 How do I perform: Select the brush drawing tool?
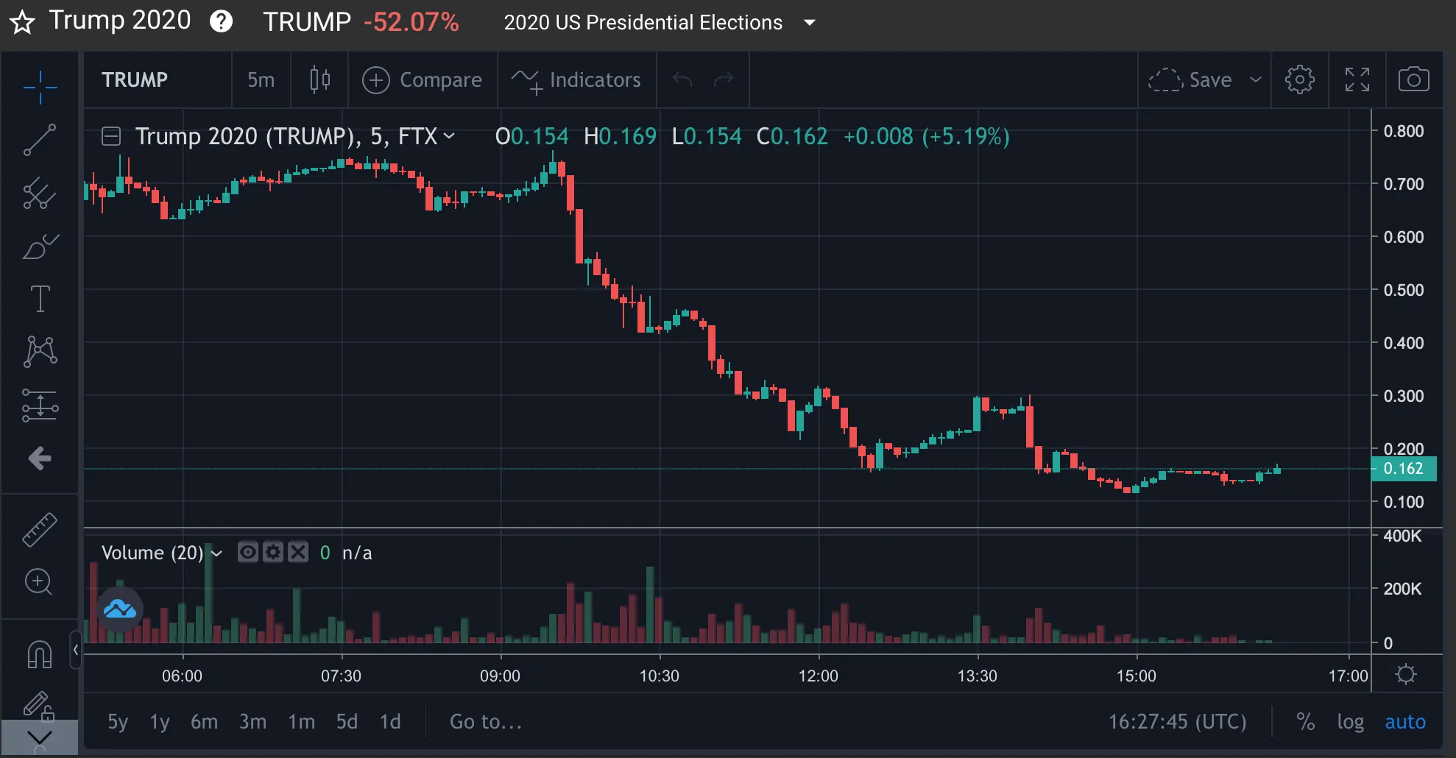40,247
